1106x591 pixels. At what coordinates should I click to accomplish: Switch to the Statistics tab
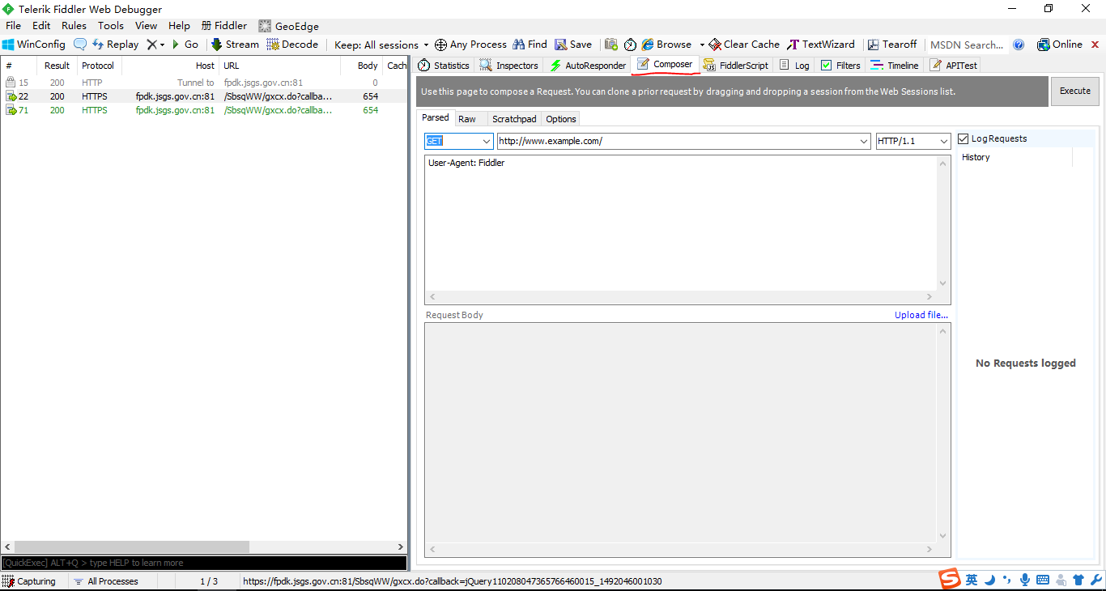coord(444,66)
